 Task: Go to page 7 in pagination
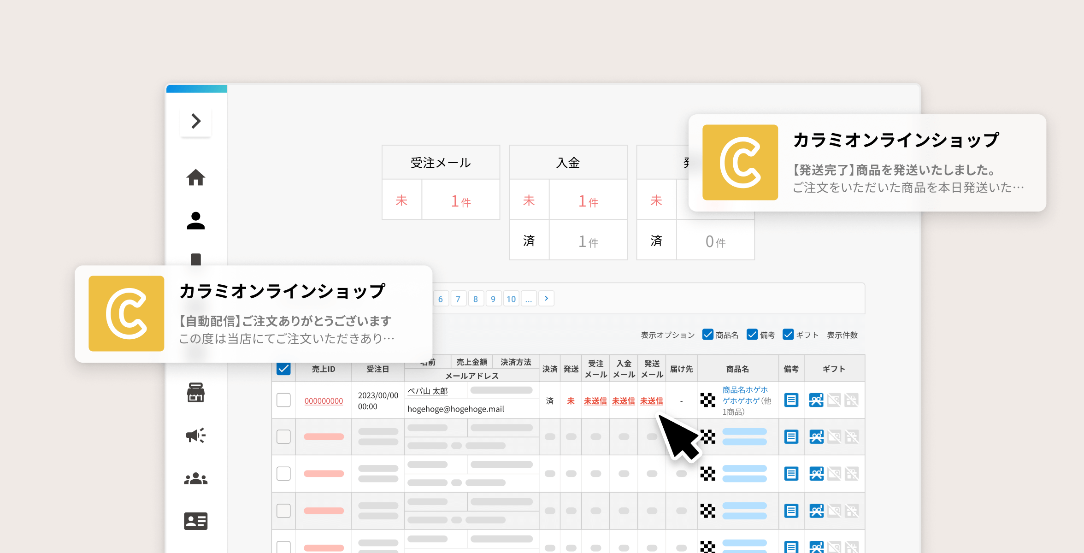tap(458, 299)
